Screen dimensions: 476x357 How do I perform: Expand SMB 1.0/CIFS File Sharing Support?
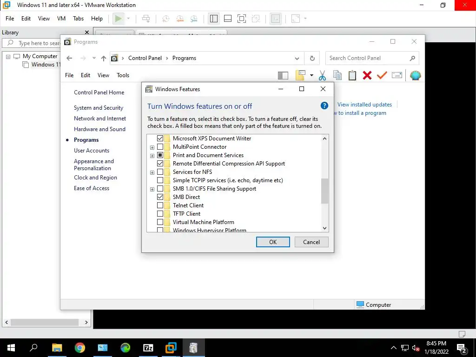(x=152, y=190)
